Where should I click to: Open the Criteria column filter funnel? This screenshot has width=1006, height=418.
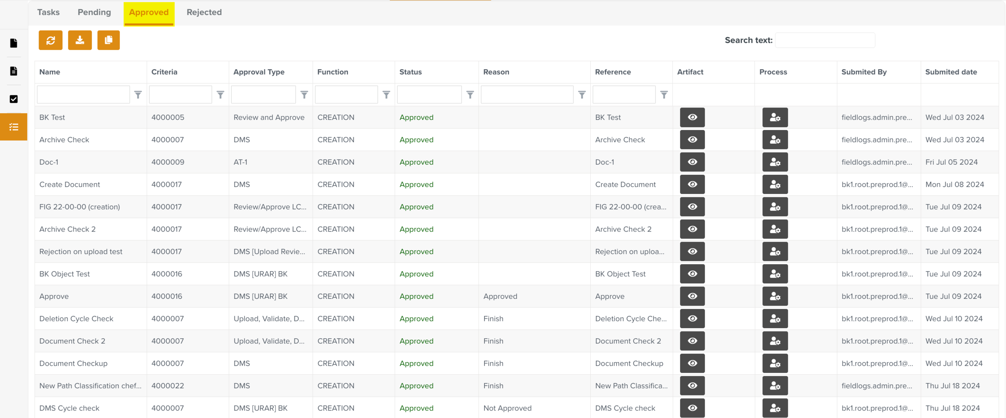pyautogui.click(x=220, y=95)
